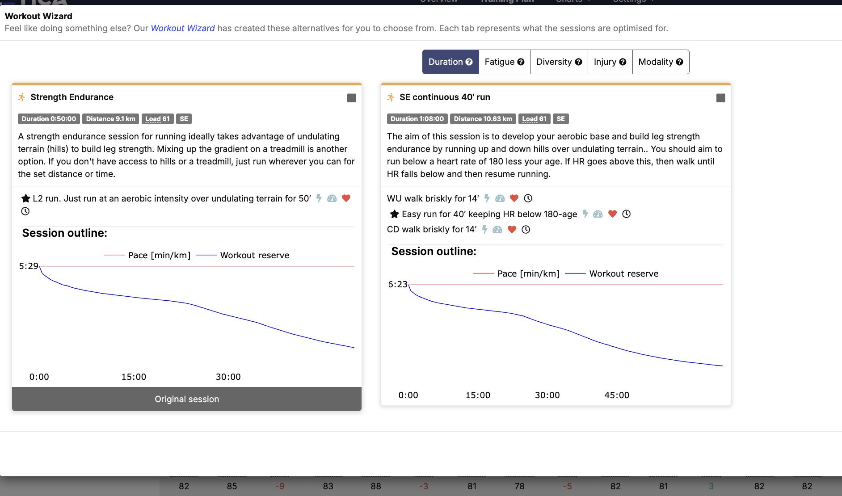Click the SE continuous 40' run title
Screen dimensions: 842x496
pos(445,97)
